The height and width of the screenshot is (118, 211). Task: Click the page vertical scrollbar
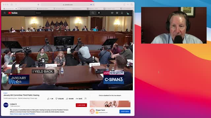134,27
